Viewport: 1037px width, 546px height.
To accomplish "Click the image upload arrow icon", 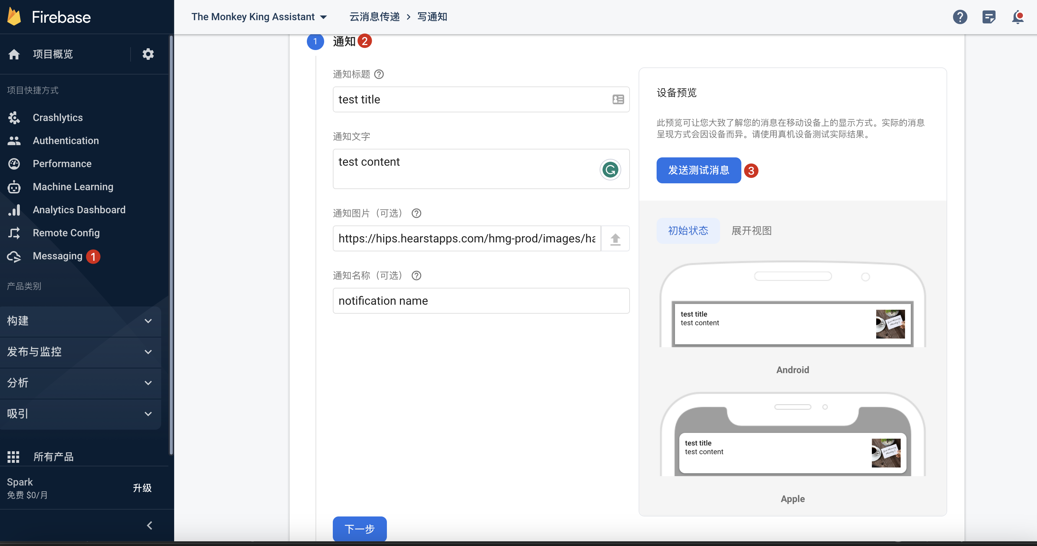I will 615,239.
